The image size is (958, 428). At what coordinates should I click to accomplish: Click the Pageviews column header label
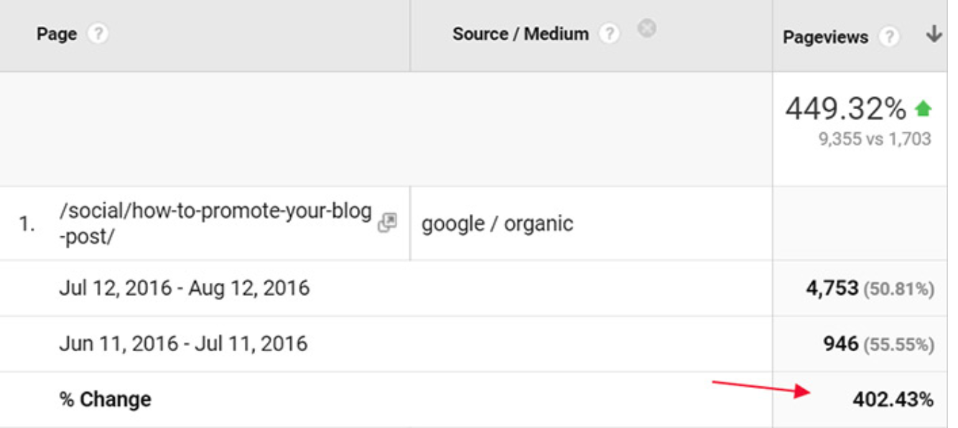825,37
